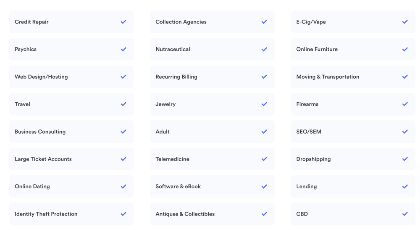420x231 pixels.
Task: Click the checkmark icon beside Credit Repair
Action: point(123,22)
